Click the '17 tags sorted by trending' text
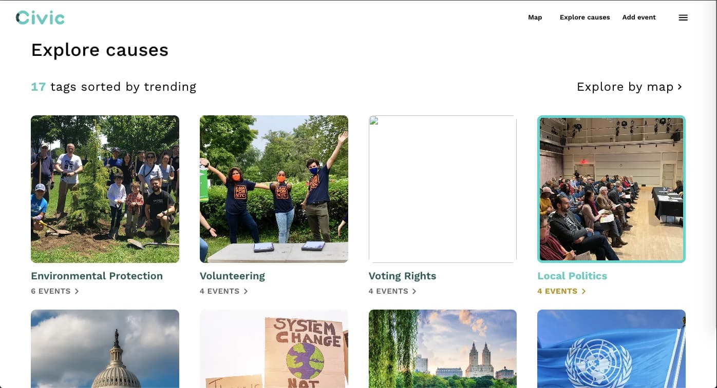Screen dimensions: 717x388 point(114,87)
